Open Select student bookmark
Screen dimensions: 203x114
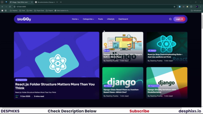pos(62,10)
